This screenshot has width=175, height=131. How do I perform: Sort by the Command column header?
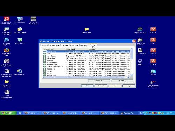point(76,49)
